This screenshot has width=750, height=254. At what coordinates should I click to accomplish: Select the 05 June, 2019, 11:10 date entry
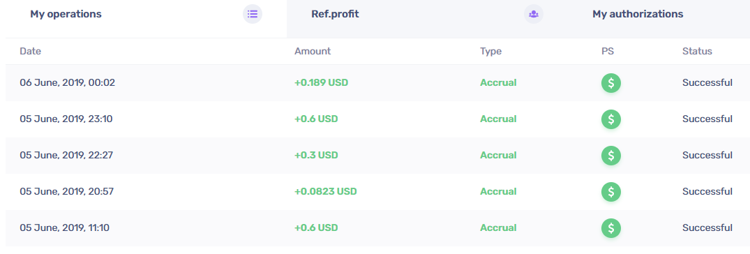[65, 228]
